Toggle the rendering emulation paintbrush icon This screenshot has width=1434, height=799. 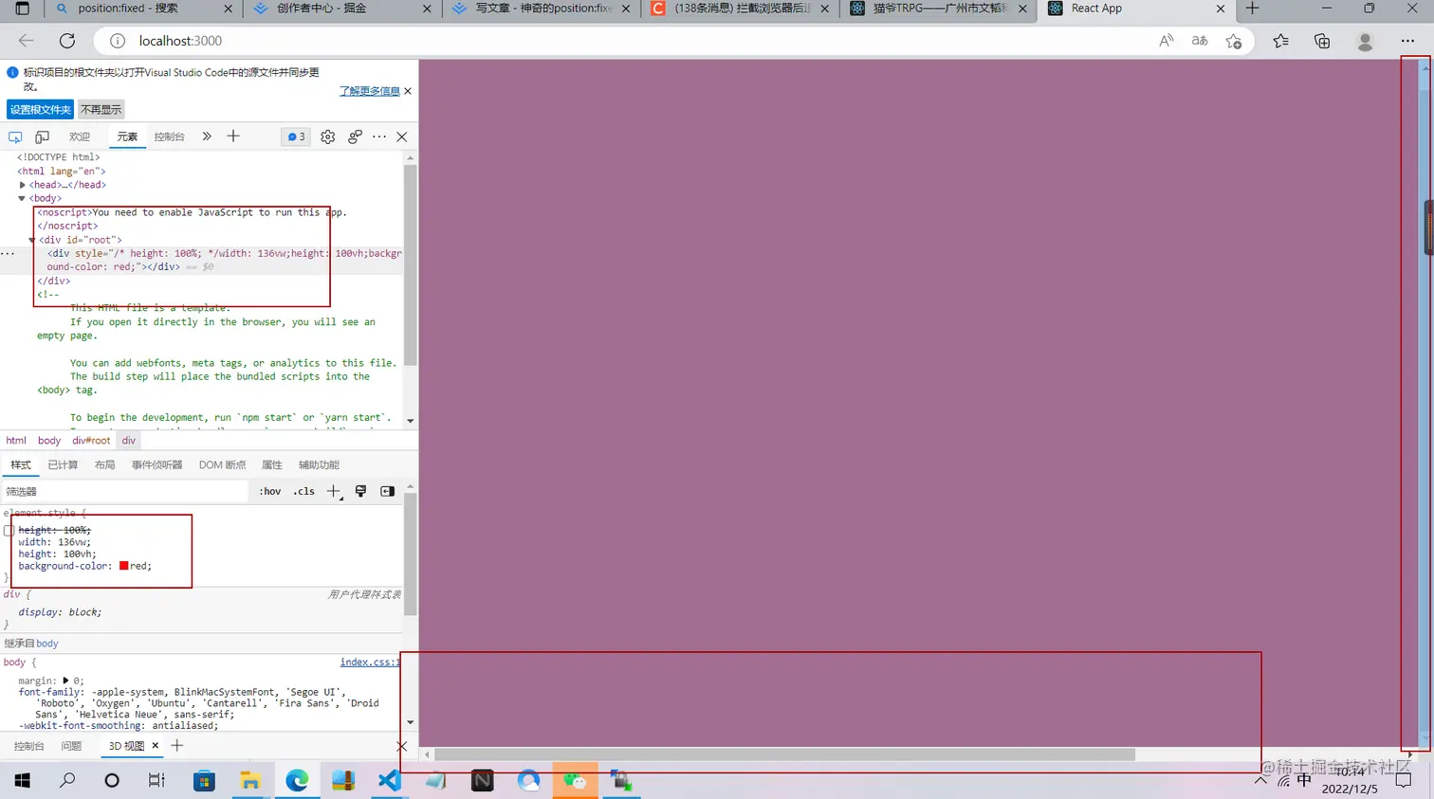coord(360,491)
